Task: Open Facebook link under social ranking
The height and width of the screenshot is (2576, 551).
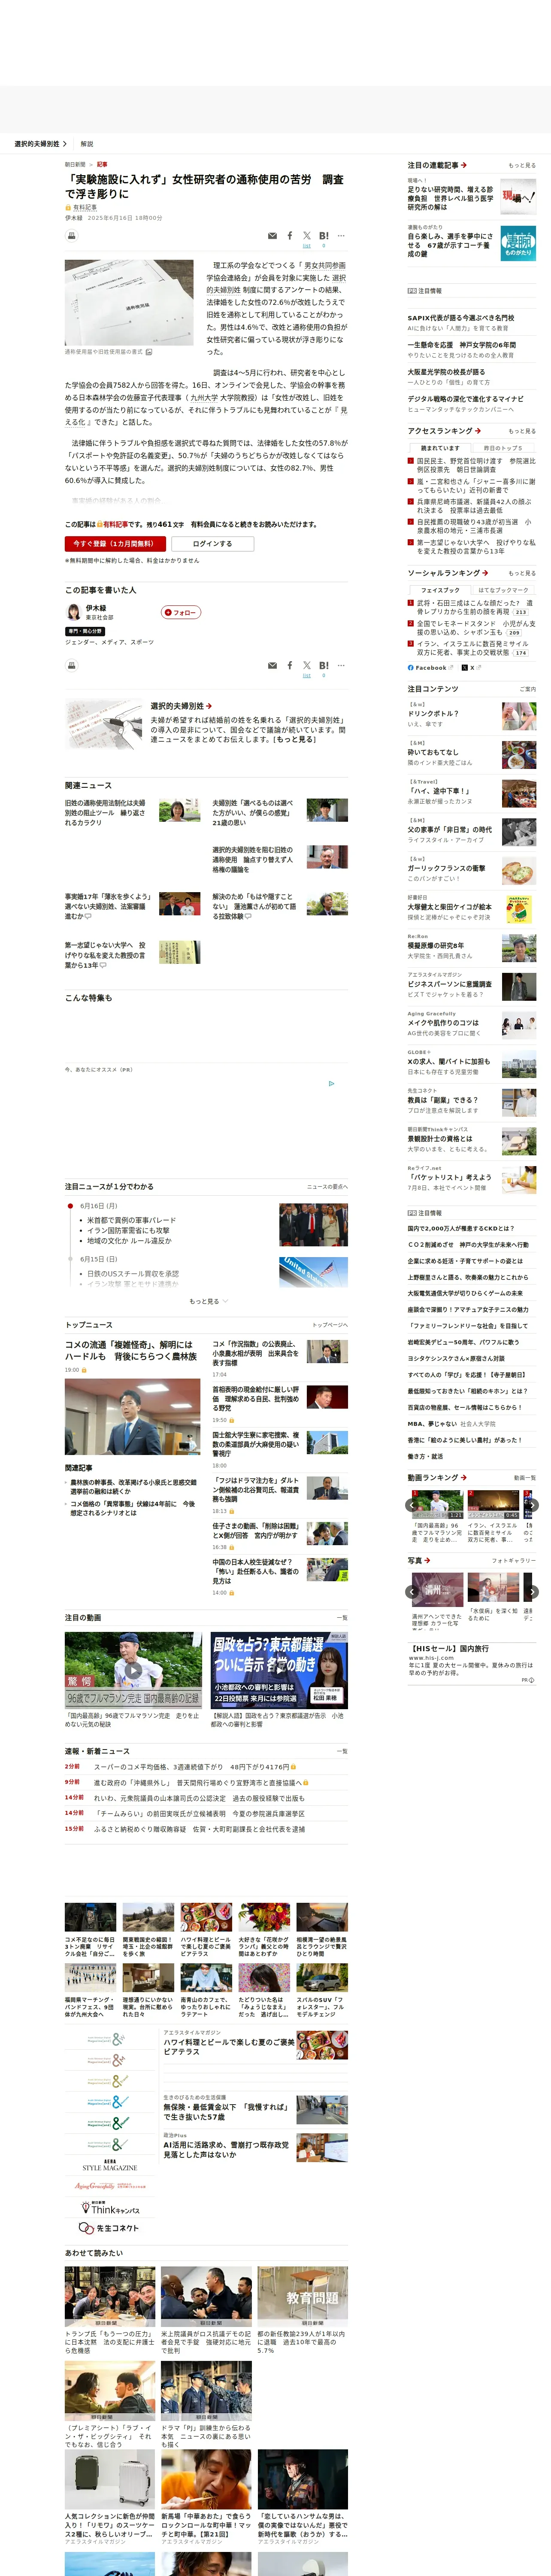Action: [x=430, y=667]
